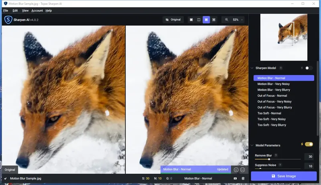Click the neutral face feedback icon

coord(242,170)
